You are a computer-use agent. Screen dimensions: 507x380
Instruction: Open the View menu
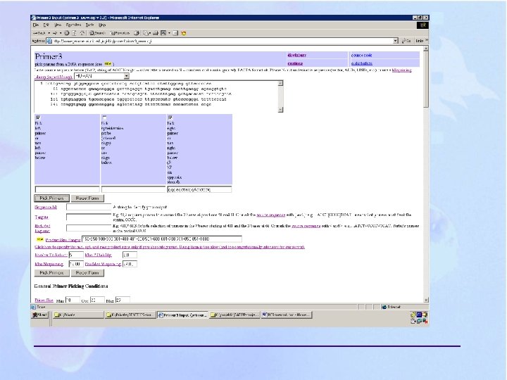tap(58, 25)
